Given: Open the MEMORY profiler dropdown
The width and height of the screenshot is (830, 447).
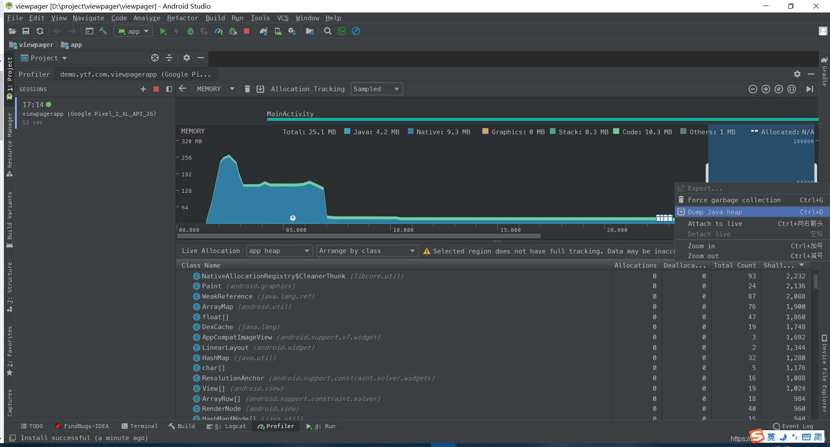Looking at the screenshot, I should [x=216, y=89].
